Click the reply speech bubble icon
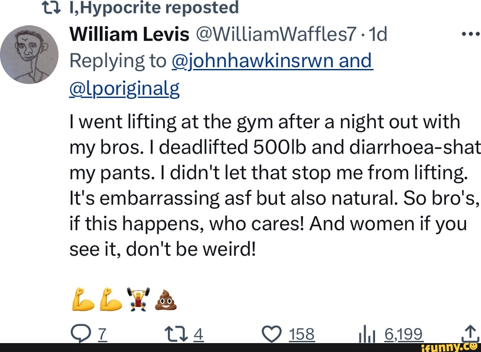This screenshot has height=352, width=481. click(x=80, y=333)
